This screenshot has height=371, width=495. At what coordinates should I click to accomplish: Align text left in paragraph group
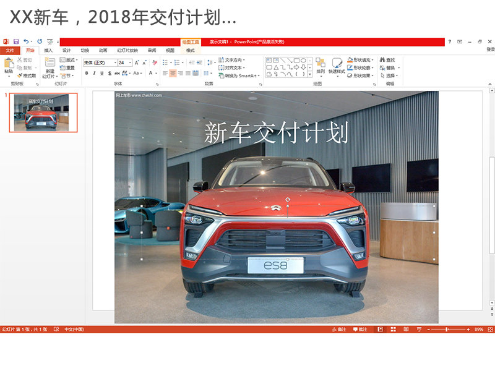tap(165, 73)
